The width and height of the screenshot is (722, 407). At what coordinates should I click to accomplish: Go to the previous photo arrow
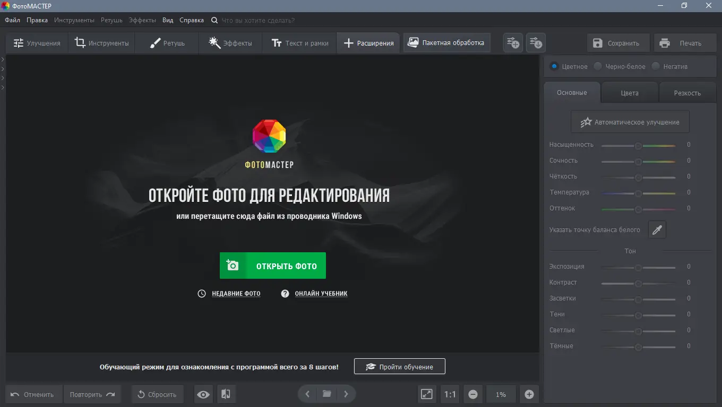(307, 394)
